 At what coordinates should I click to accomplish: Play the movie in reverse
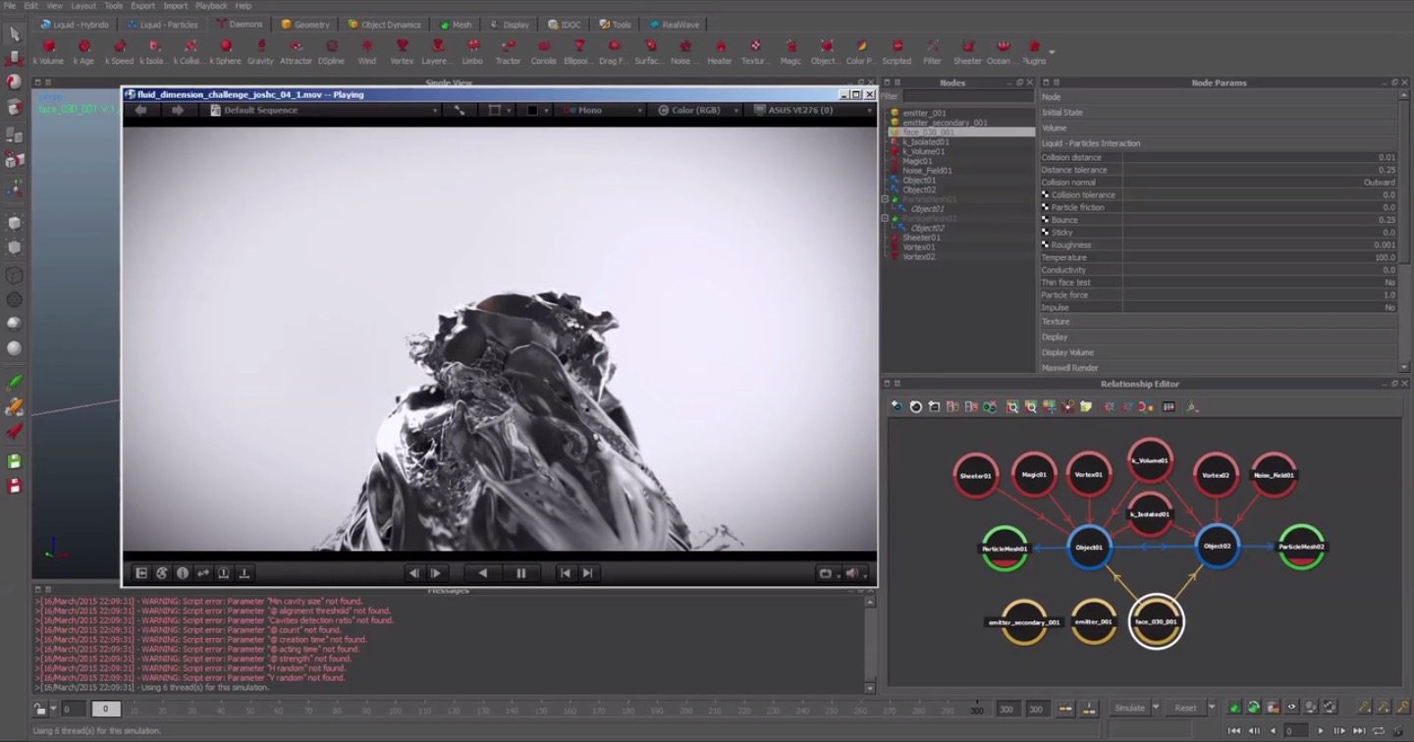(x=482, y=573)
